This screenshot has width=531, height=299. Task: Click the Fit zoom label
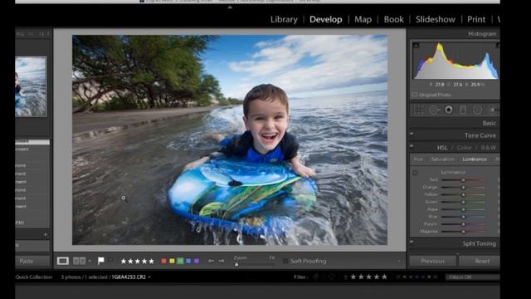(271, 257)
